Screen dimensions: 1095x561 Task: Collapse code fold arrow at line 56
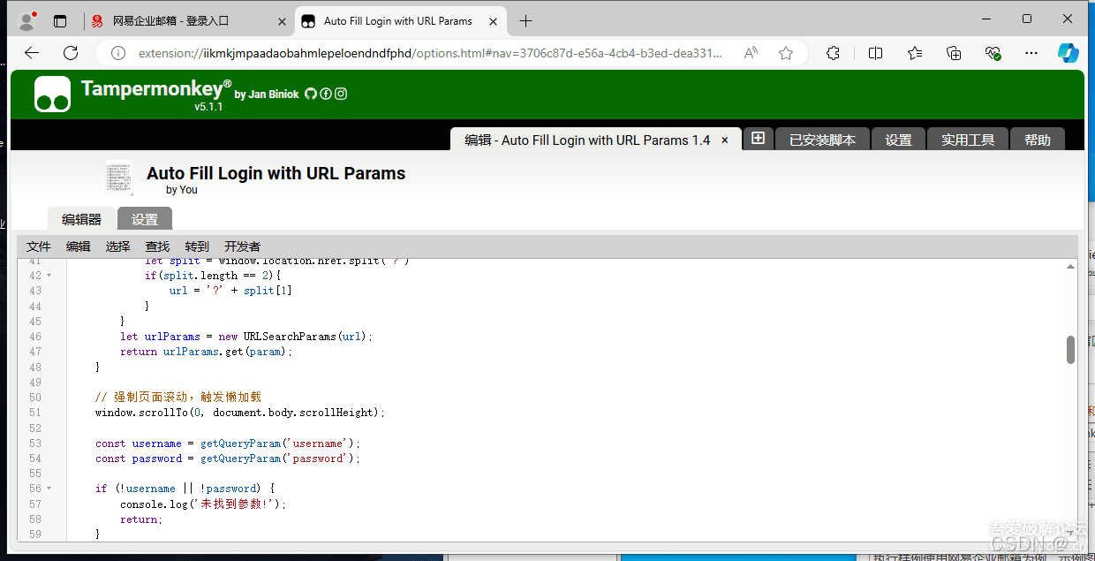tap(49, 489)
